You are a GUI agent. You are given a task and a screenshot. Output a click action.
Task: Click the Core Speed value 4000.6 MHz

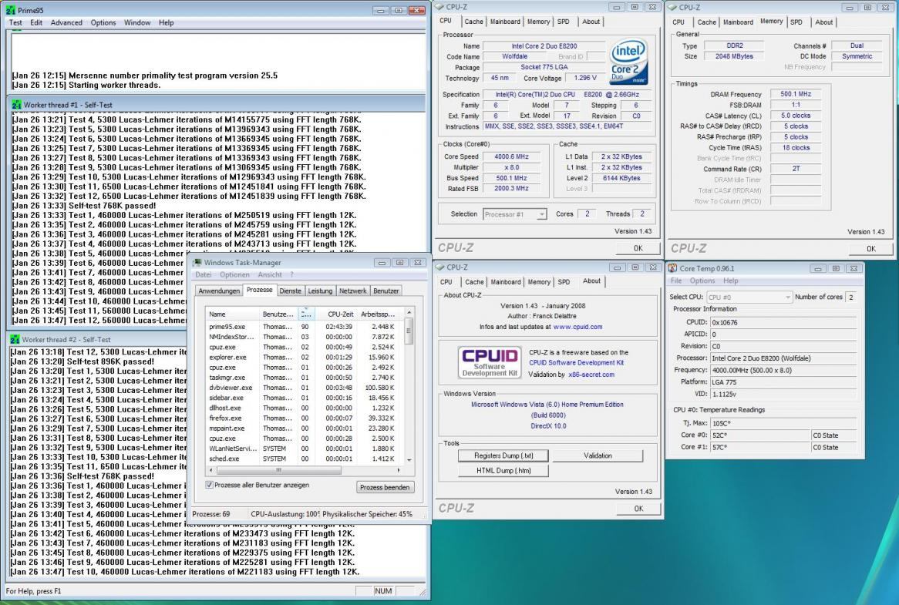tap(511, 156)
